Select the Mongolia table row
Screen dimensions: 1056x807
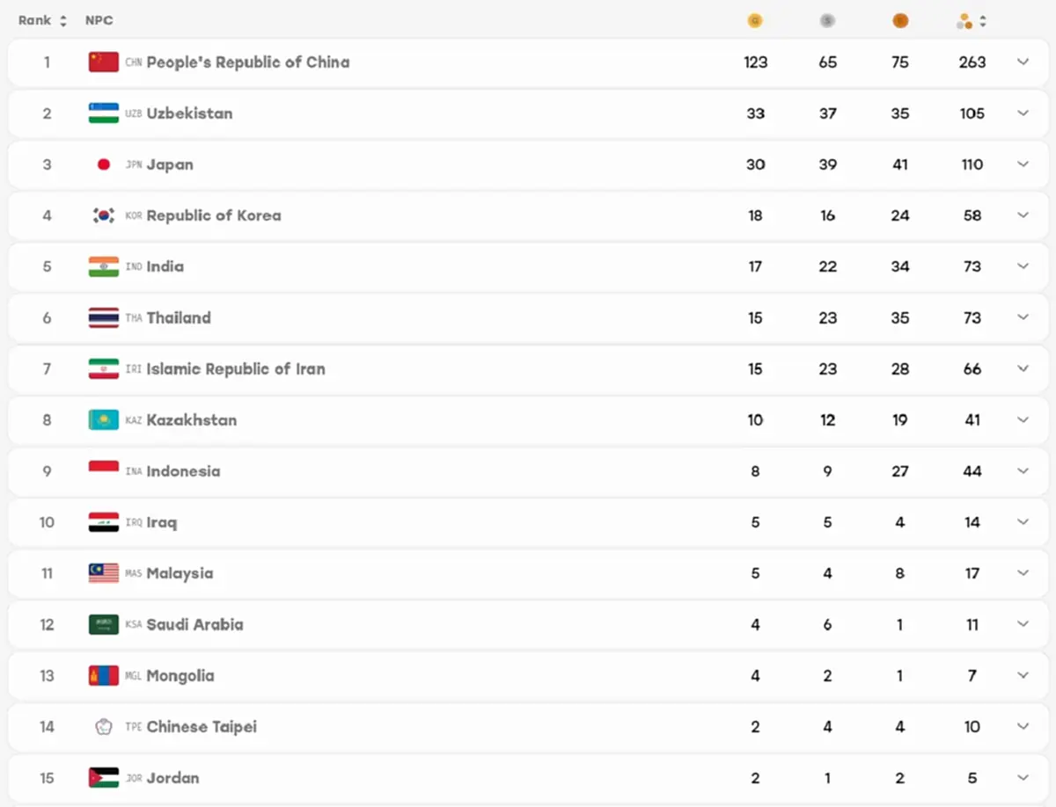pyautogui.click(x=528, y=675)
